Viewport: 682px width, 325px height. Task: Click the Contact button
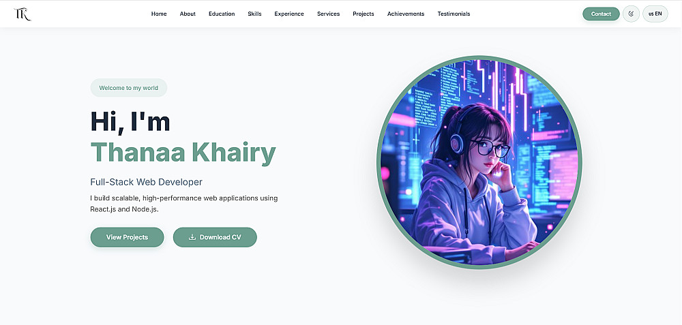click(601, 14)
